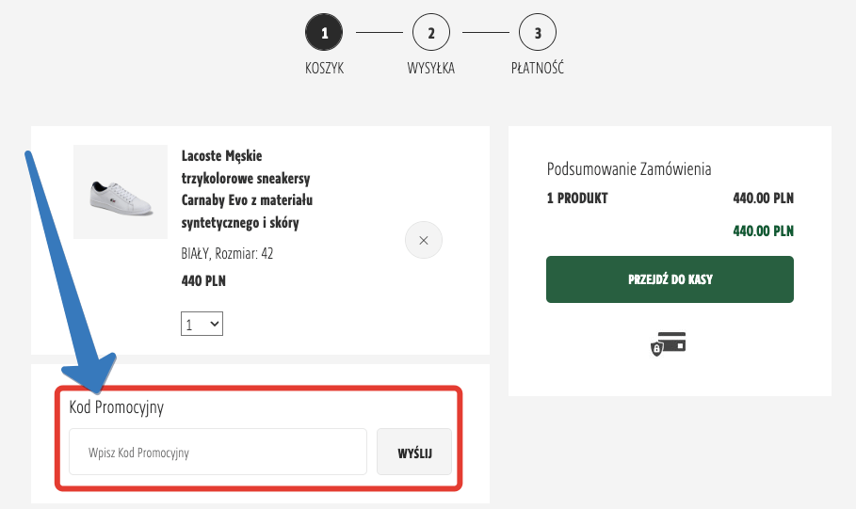Screen dimensions: 856x509
Task: Click the secure card payment icon
Action: tap(669, 343)
